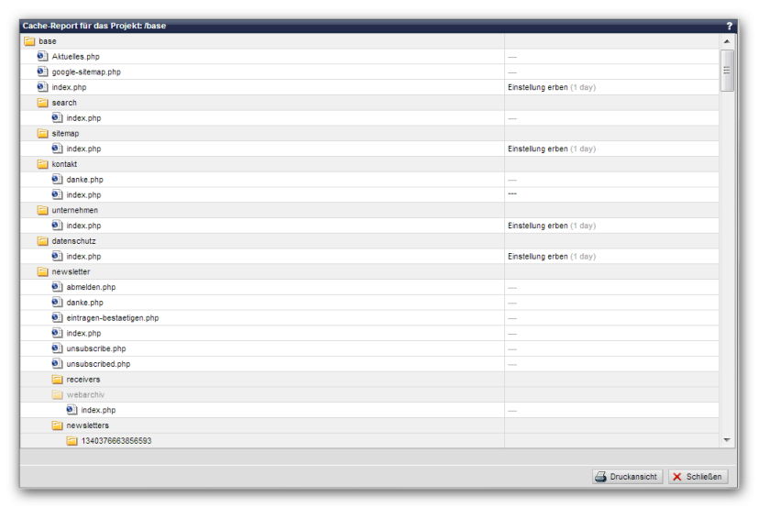Image resolution: width=759 pixels, height=508 pixels.
Task: Select index.php under the datenschutz folder
Action: click(83, 256)
